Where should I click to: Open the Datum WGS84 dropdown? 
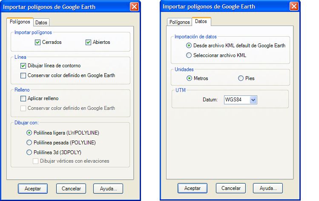pos(253,100)
